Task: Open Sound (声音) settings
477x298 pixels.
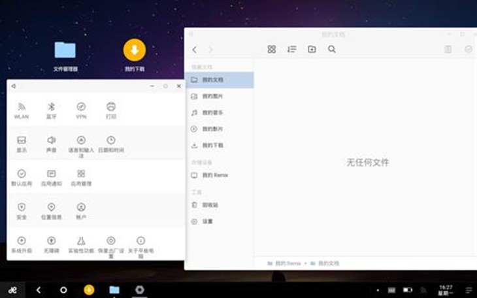Action: (x=51, y=144)
